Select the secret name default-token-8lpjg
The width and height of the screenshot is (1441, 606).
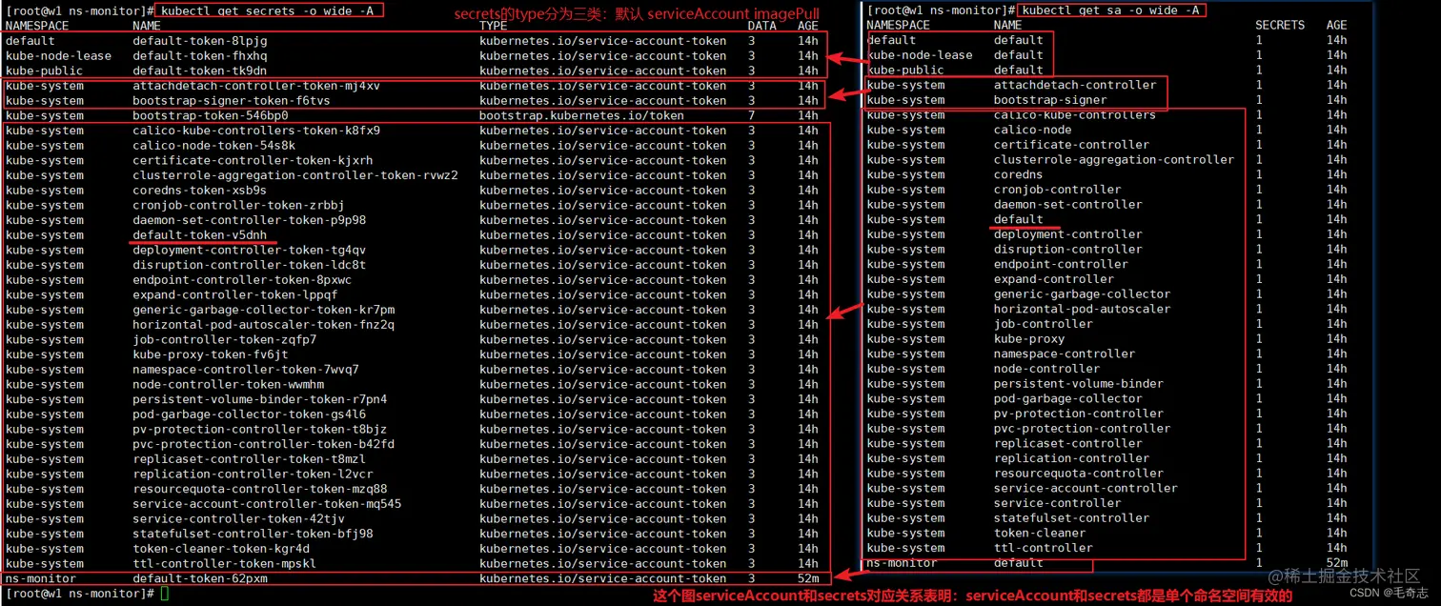coord(200,41)
